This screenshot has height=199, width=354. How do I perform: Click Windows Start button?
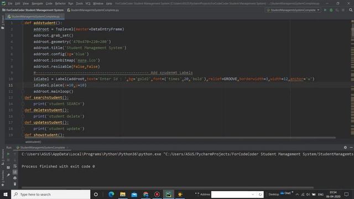pos(6,194)
